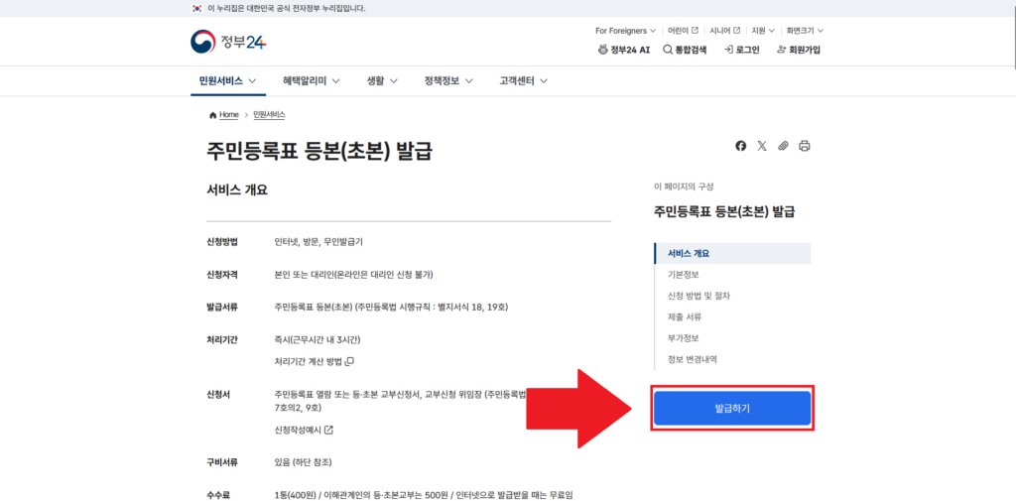Open the 고객센터 main menu
Viewport: 1016px width, 501px height.
point(524,81)
